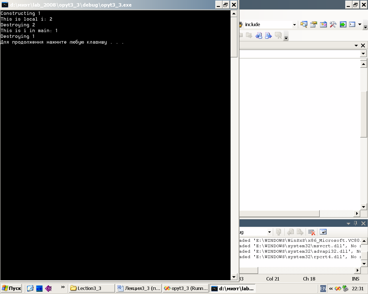This screenshot has width=368, height=294.
Task: Close the editor document with the X button
Action: coord(363,46)
